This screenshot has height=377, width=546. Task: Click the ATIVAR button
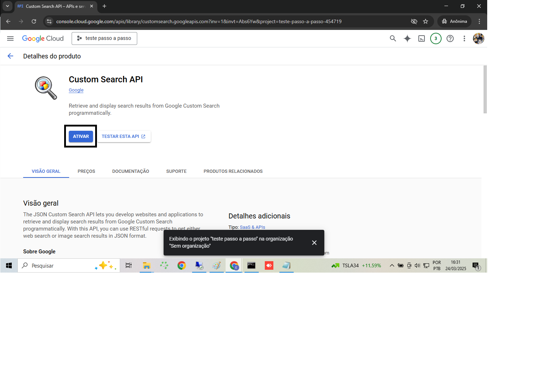point(81,136)
